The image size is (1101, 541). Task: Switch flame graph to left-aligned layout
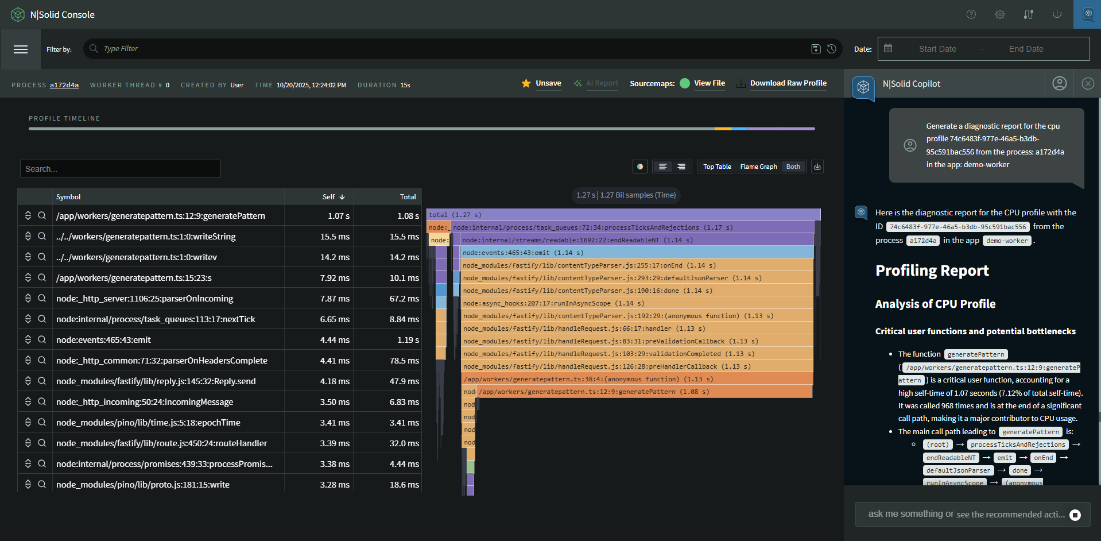[662, 167]
